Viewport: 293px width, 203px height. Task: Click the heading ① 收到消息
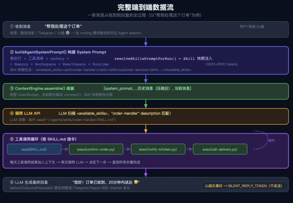(20, 26)
